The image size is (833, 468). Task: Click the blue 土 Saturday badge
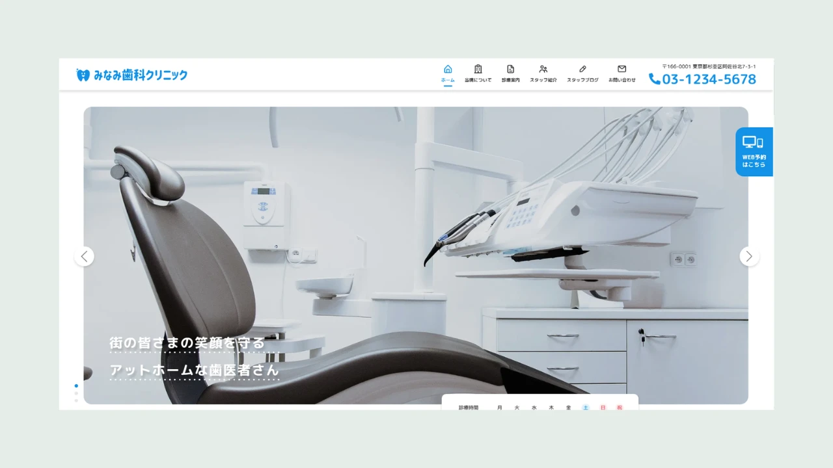click(586, 408)
